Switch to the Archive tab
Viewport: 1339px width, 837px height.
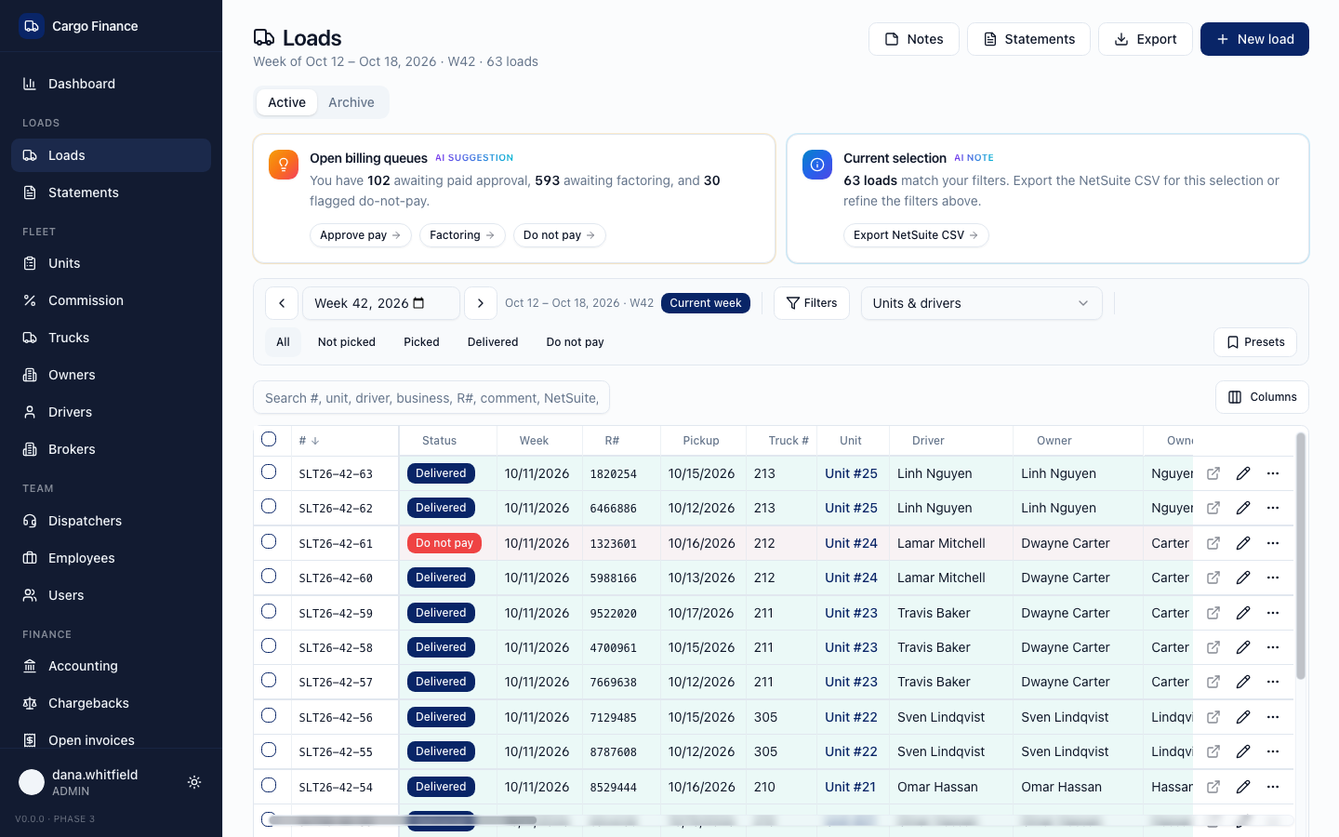351,102
